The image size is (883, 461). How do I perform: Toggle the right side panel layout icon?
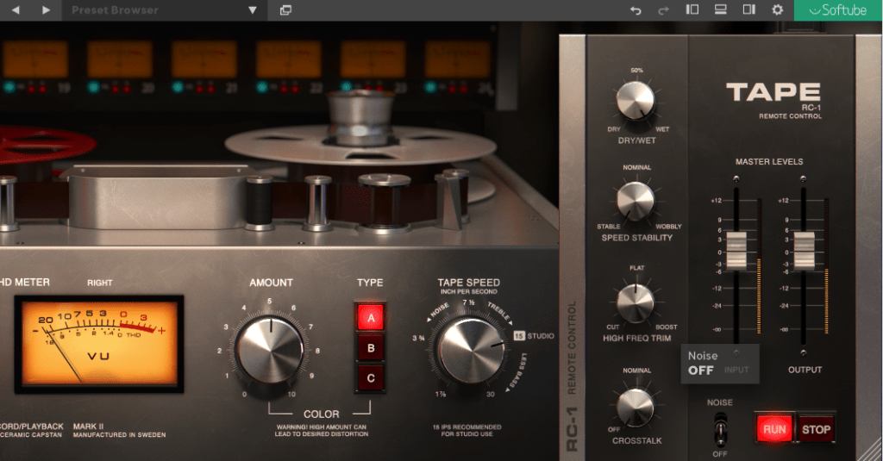pyautogui.click(x=748, y=10)
